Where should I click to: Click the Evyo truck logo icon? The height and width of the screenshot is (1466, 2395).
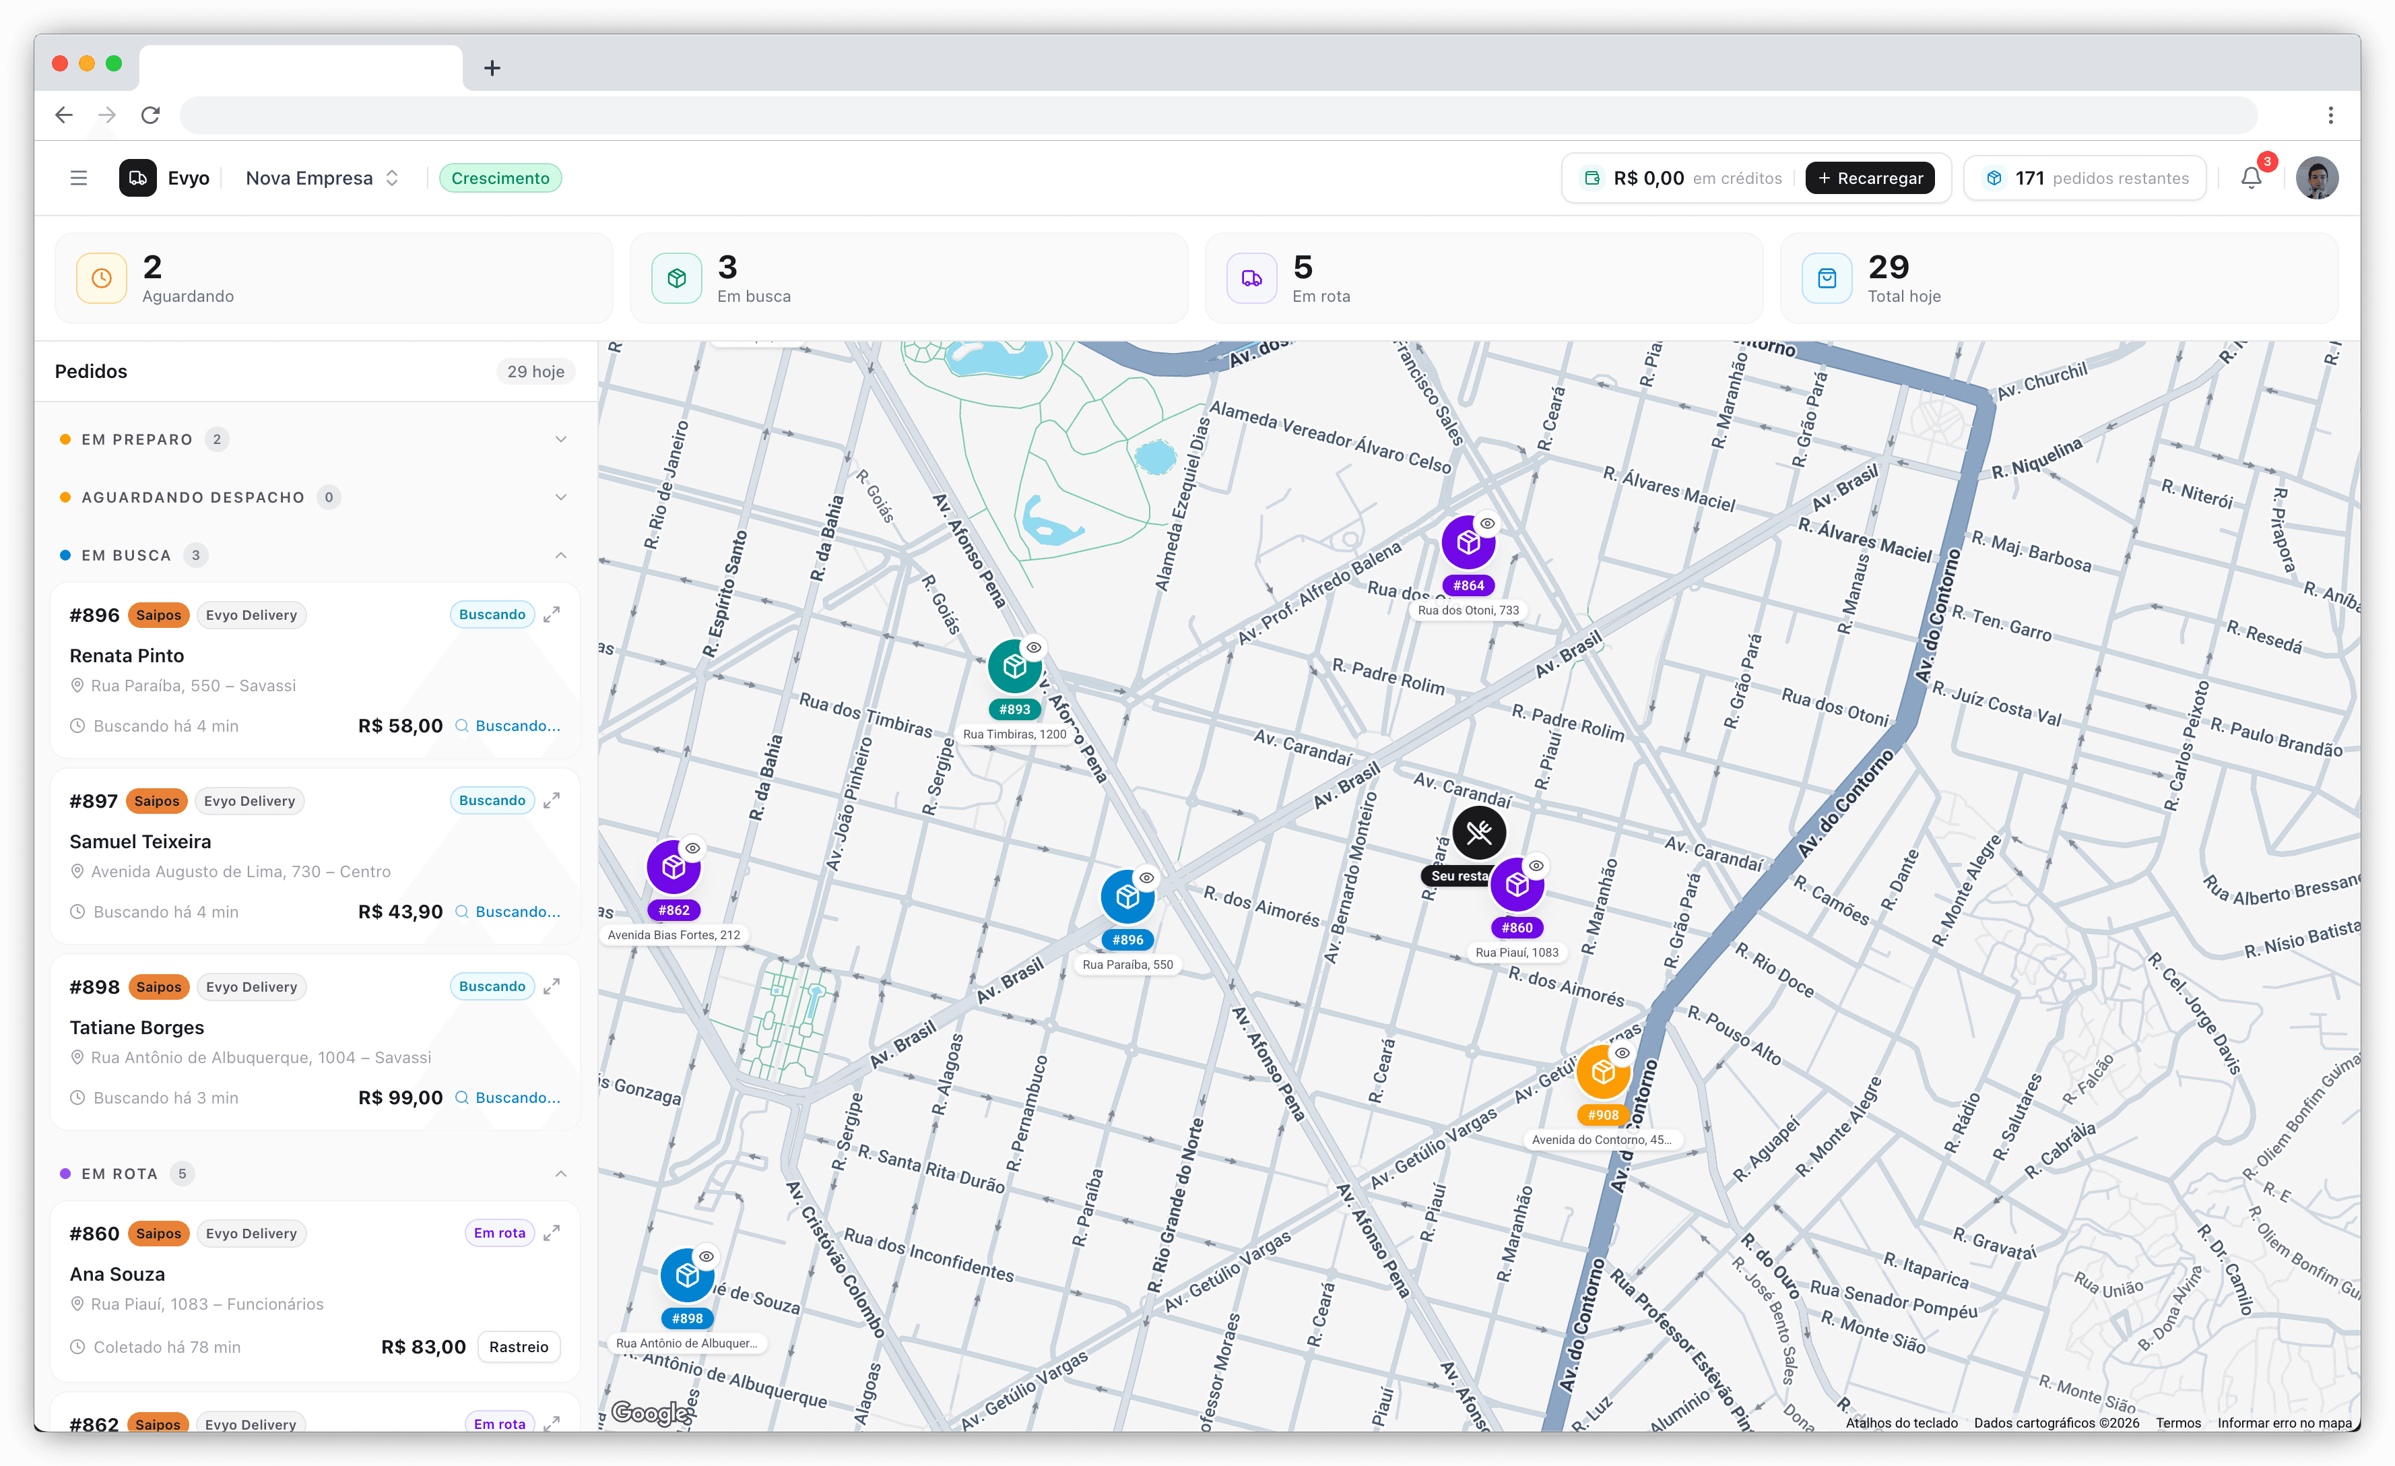coord(138,178)
